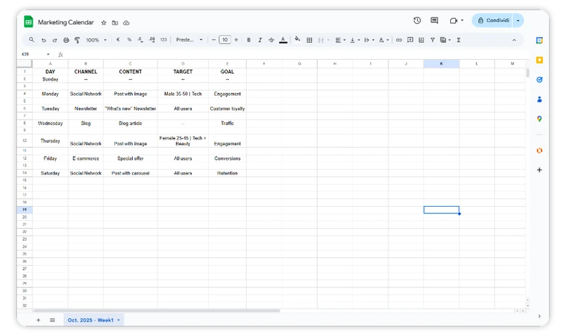This screenshot has width=566, height=336.
Task: Open horizontal align dropdown
Action: [340, 40]
